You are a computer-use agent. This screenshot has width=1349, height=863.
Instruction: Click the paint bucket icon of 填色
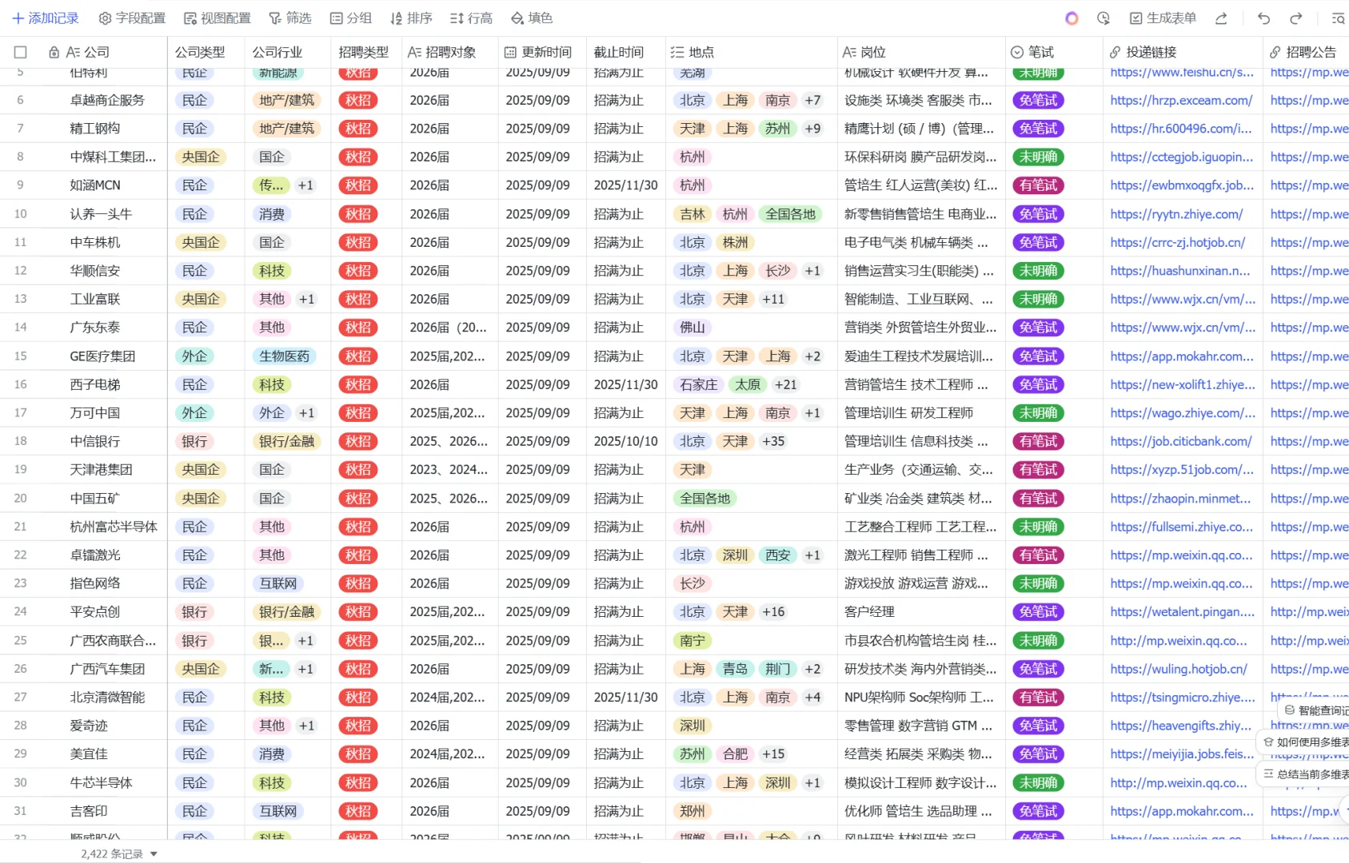coord(517,18)
